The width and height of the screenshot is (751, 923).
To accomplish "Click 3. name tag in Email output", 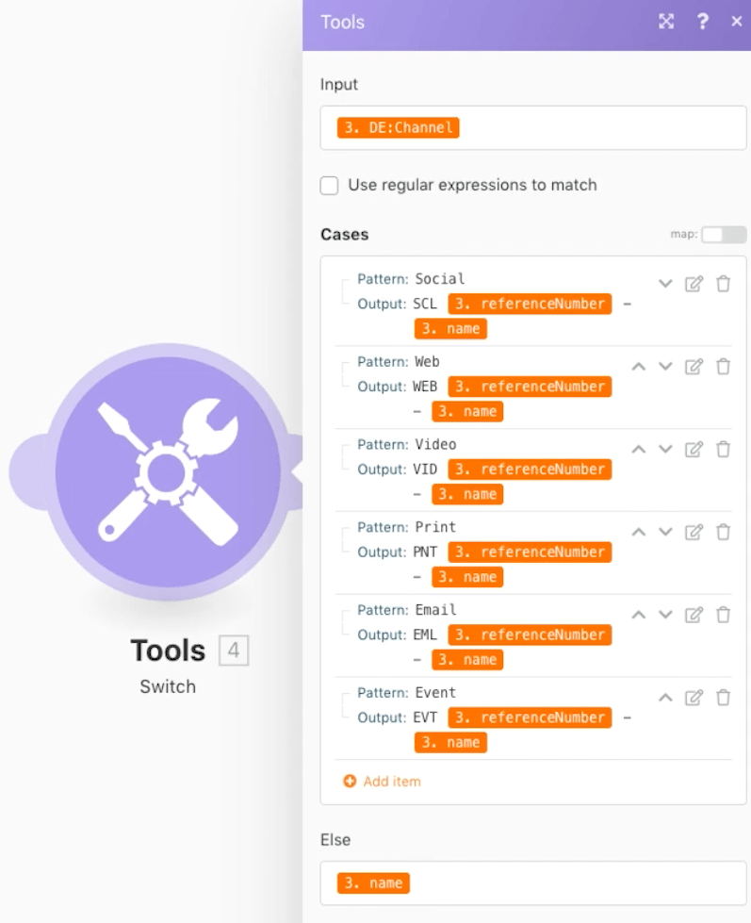I will pyautogui.click(x=467, y=659).
